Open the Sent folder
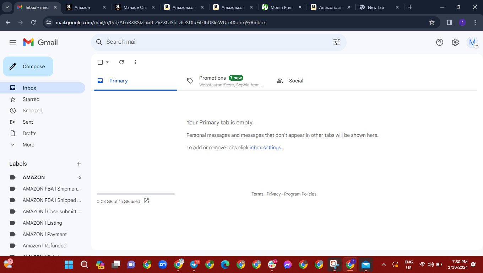The width and height of the screenshot is (483, 273). (43, 122)
